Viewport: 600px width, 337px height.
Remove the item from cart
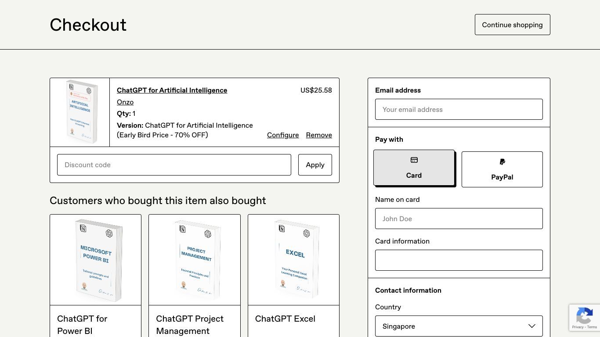pyautogui.click(x=319, y=135)
